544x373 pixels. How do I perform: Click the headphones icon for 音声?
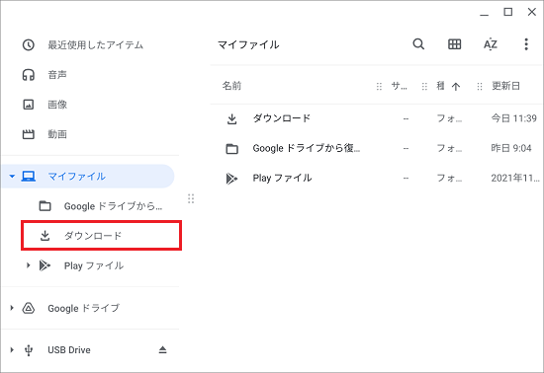pos(29,74)
